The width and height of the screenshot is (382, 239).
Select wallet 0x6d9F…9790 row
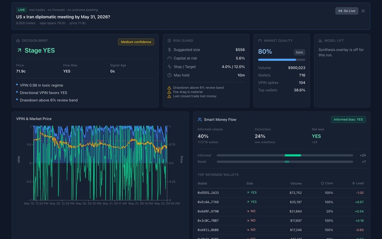tap(282, 211)
